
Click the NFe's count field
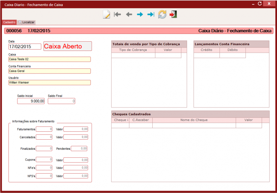[x=44, y=168]
